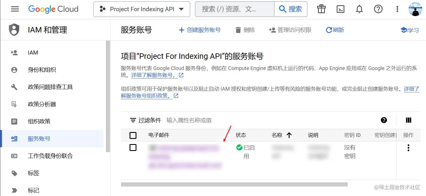This screenshot has width=426, height=196.
Task: Open the 学习 learn panel
Action: 410,30
